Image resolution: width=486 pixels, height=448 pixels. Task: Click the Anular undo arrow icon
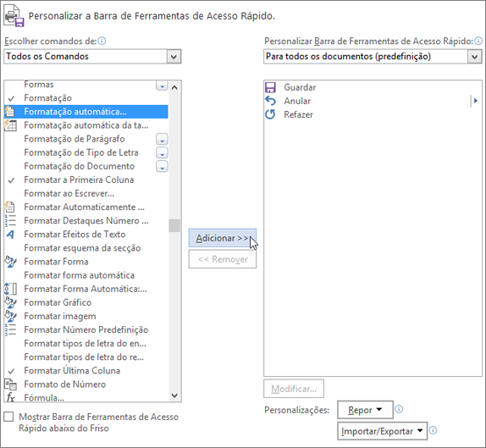(x=270, y=101)
